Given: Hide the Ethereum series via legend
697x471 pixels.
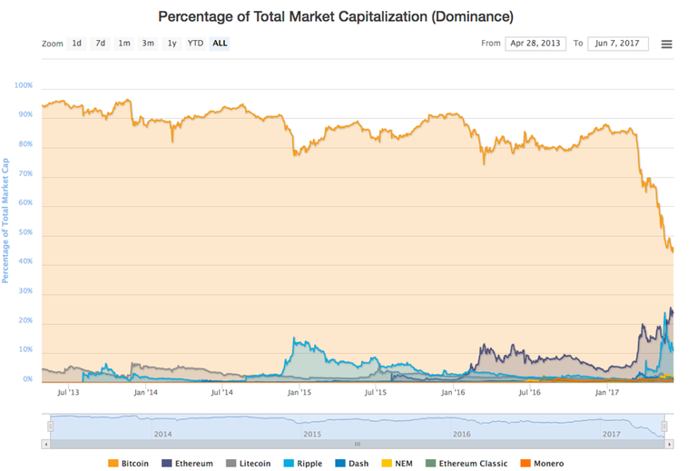Looking at the screenshot, I should [190, 464].
